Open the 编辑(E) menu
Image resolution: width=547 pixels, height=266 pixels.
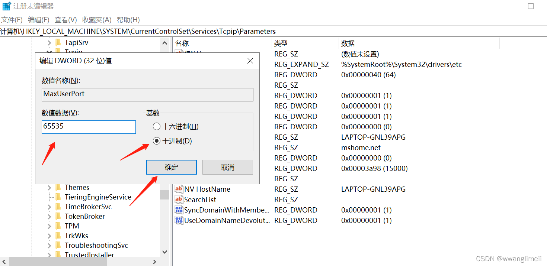39,20
